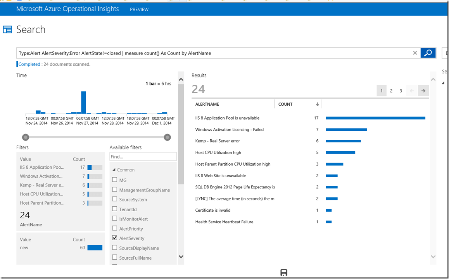
Task: Collapse the Common filters group
Action: [x=114, y=170]
